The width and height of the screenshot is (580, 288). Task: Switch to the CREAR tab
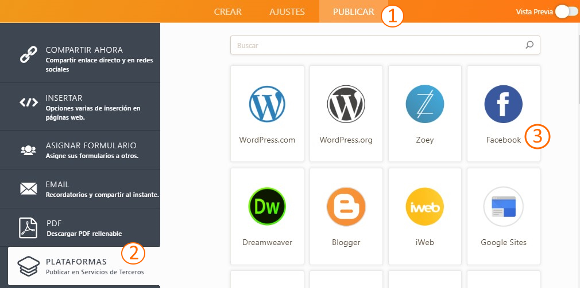[x=227, y=11]
